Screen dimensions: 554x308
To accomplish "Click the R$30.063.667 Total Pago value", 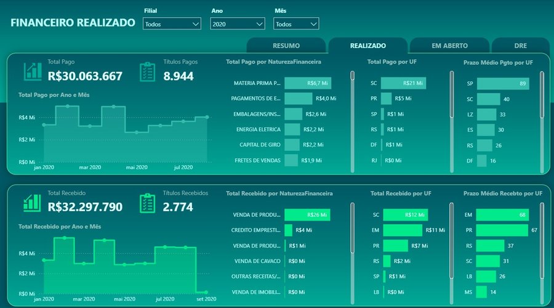I will coord(85,76).
